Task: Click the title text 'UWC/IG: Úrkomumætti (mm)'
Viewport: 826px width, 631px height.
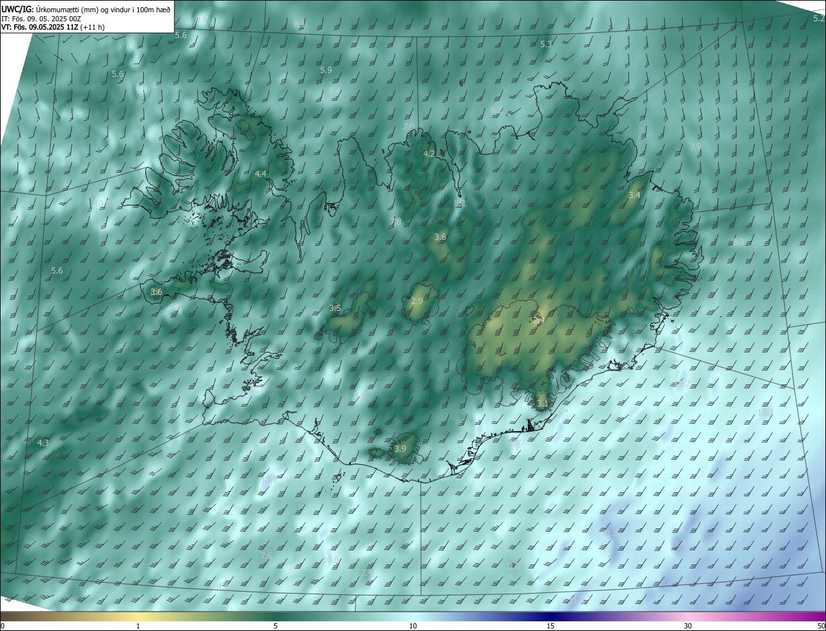Action: click(50, 8)
